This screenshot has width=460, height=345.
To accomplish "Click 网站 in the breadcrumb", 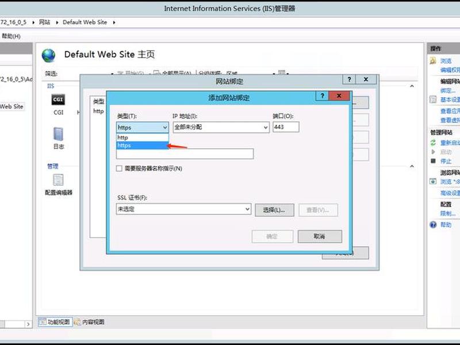I will pyautogui.click(x=45, y=22).
